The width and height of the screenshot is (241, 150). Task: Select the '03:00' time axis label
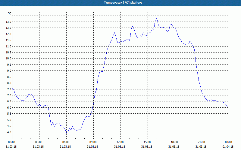39,142
